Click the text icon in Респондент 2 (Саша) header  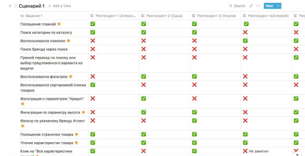pyautogui.click(x=143, y=16)
